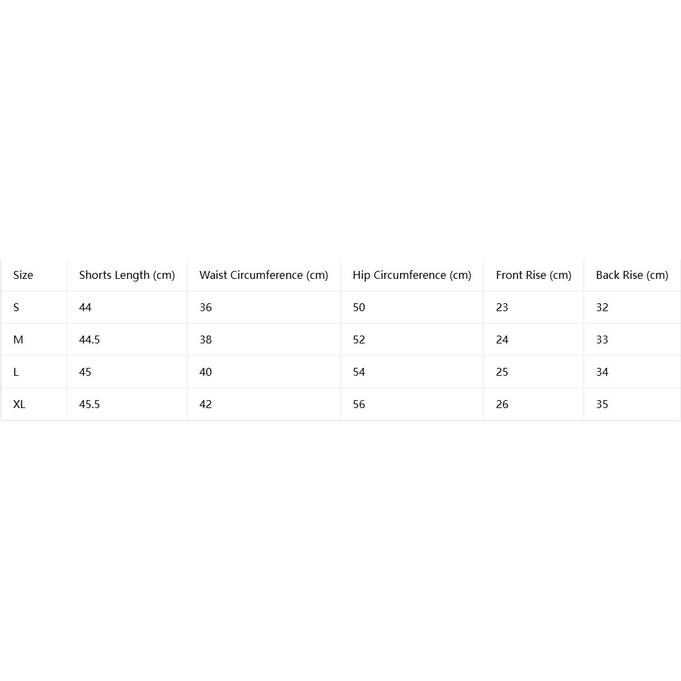Click the Waist Circumference (cm) header
The height and width of the screenshot is (681, 681).
point(264,276)
